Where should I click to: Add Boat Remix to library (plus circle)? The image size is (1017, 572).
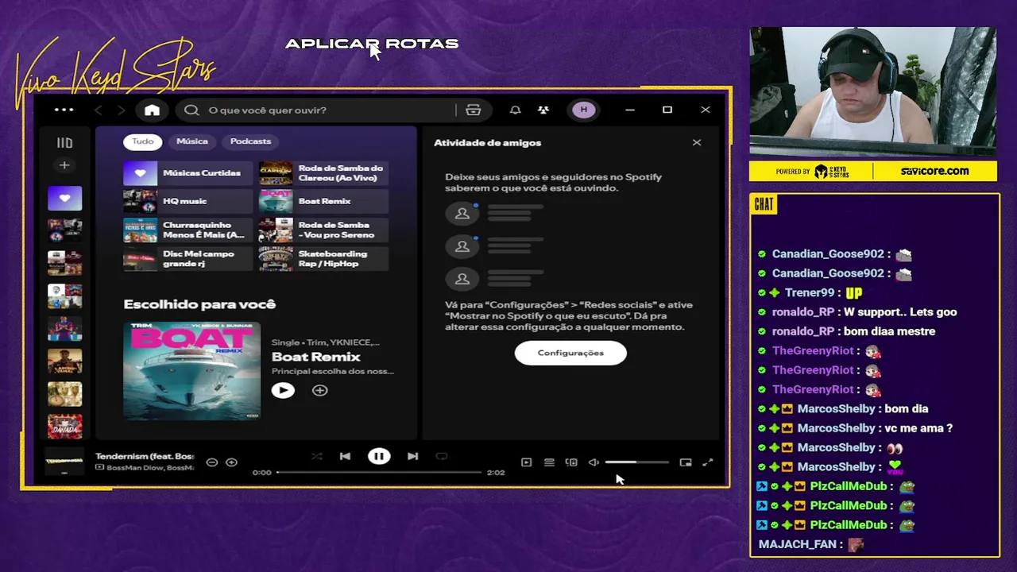319,390
